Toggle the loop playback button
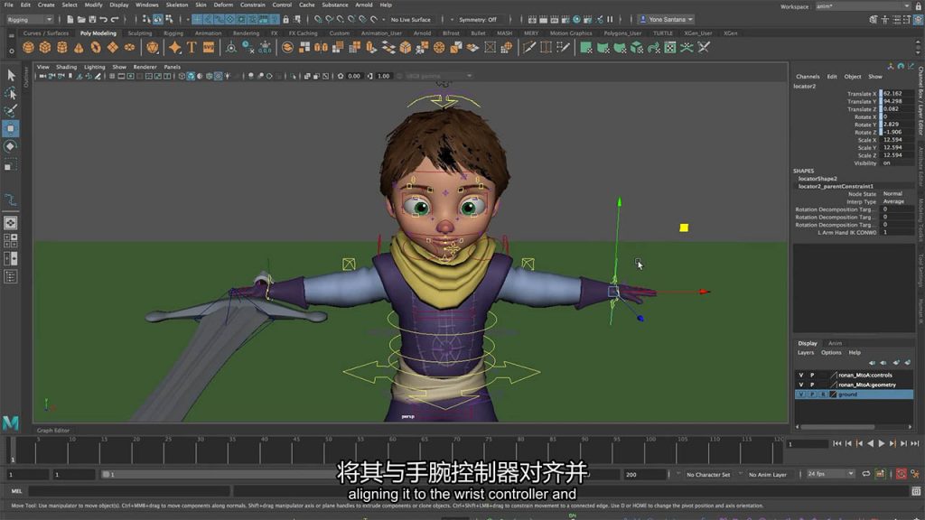This screenshot has height=520, width=925. (866, 474)
